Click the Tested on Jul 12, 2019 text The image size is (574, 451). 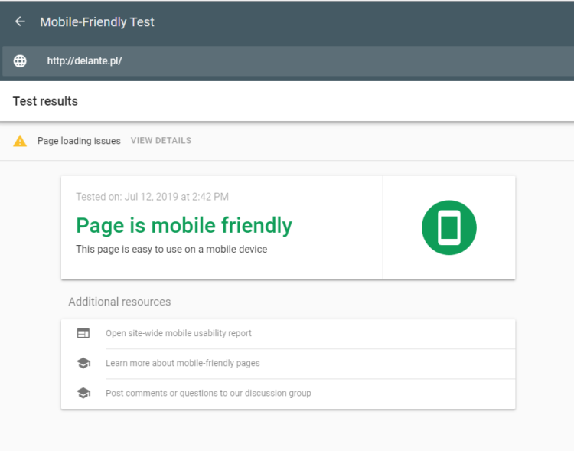[152, 197]
